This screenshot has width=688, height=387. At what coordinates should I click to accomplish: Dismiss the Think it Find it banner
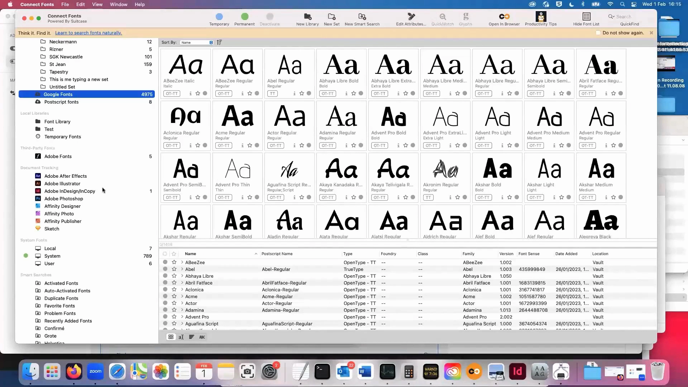651,33
